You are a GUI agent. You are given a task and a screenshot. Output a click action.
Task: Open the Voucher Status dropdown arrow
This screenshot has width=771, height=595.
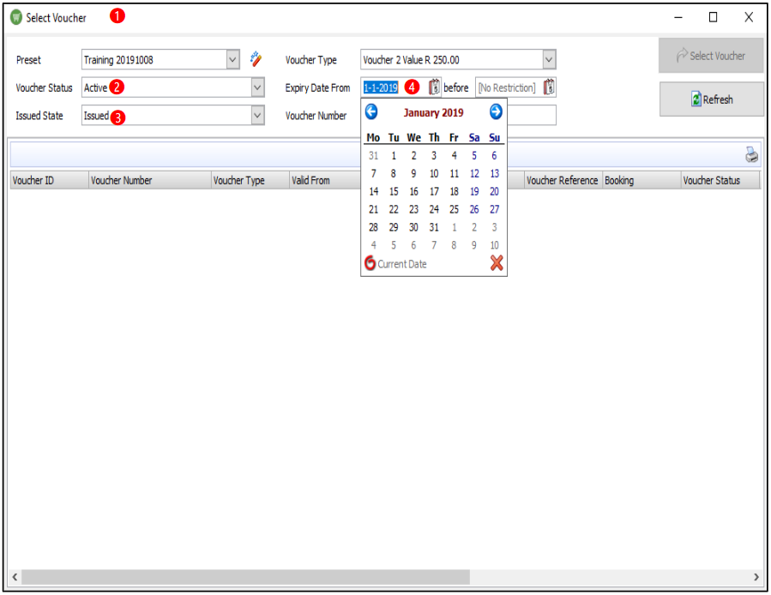[257, 87]
